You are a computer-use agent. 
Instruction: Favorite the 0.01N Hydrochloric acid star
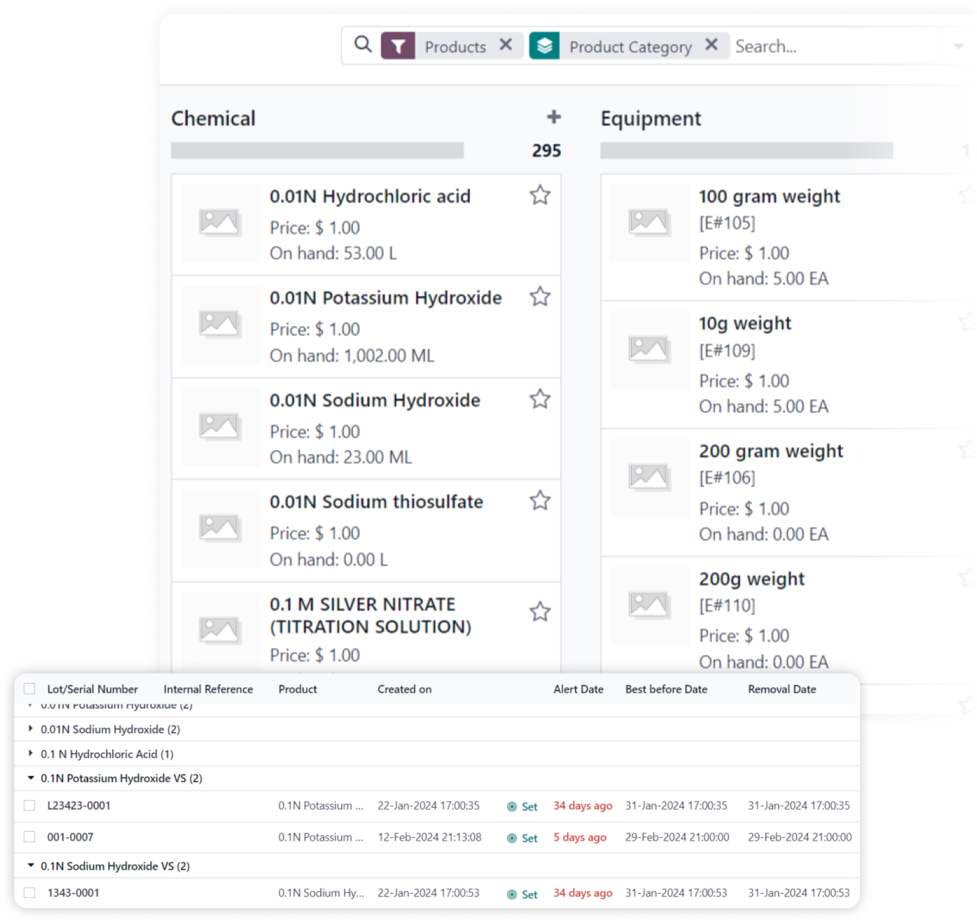pos(540,195)
